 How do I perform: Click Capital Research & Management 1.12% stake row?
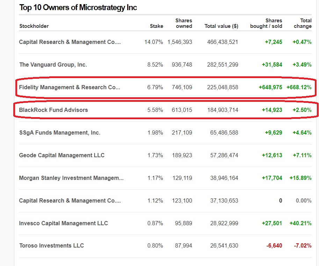(x=70, y=201)
